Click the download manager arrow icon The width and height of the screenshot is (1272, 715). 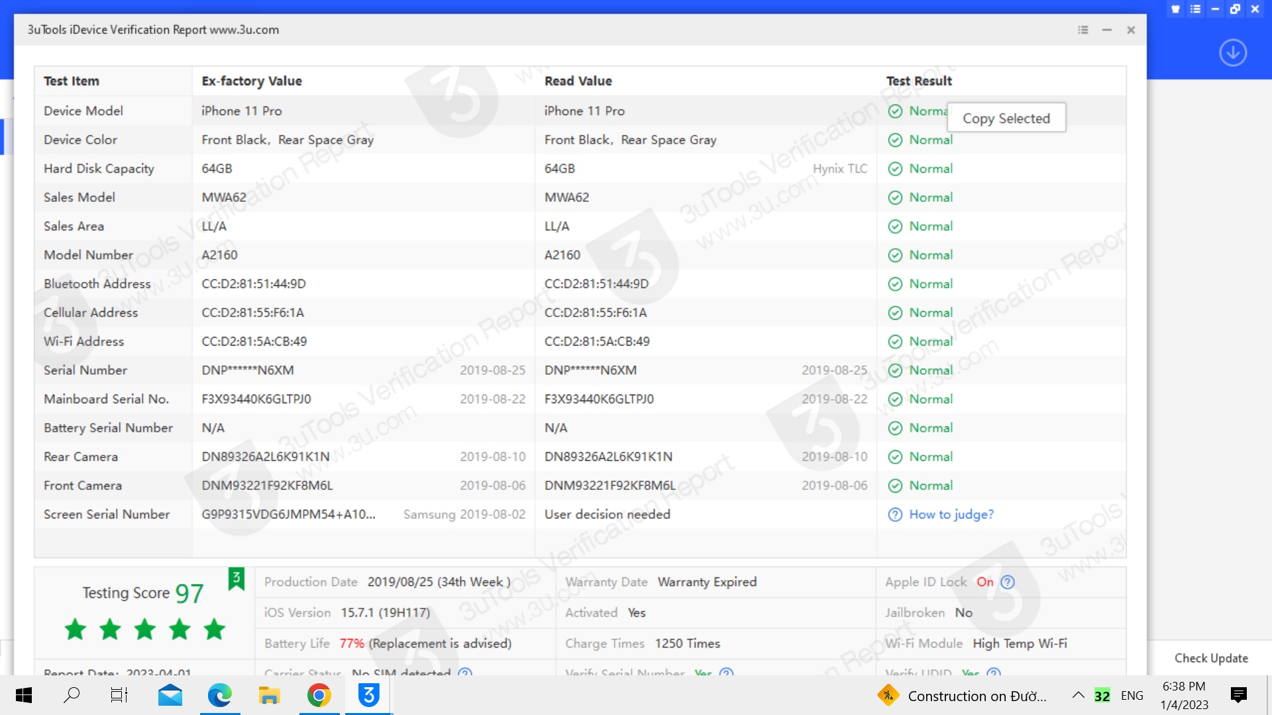[x=1232, y=52]
